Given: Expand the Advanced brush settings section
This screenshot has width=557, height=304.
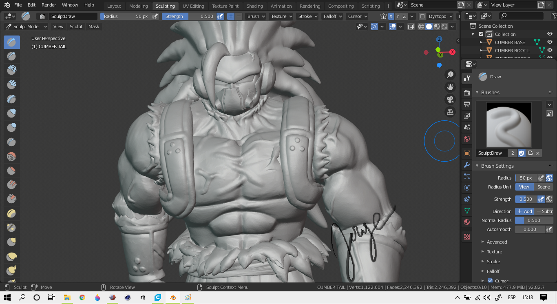Looking at the screenshot, I should point(497,242).
